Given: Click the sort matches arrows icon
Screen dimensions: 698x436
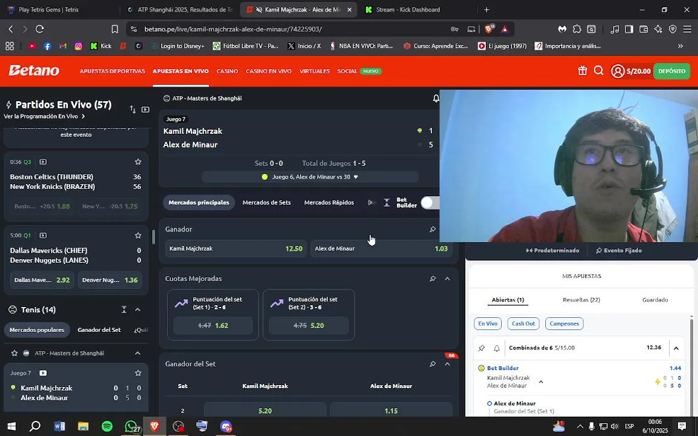Looking at the screenshot, I should pos(133,110).
